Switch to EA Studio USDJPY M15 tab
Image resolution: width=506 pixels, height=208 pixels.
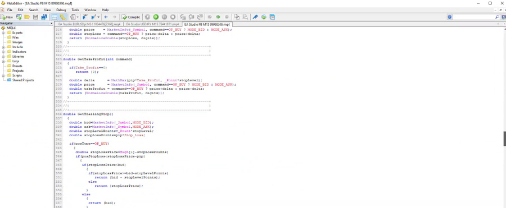tap(152, 25)
